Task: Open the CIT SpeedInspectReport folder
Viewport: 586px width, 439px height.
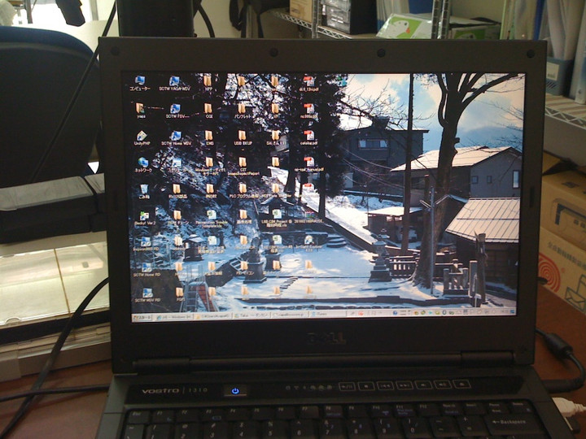Action: (x=243, y=167)
